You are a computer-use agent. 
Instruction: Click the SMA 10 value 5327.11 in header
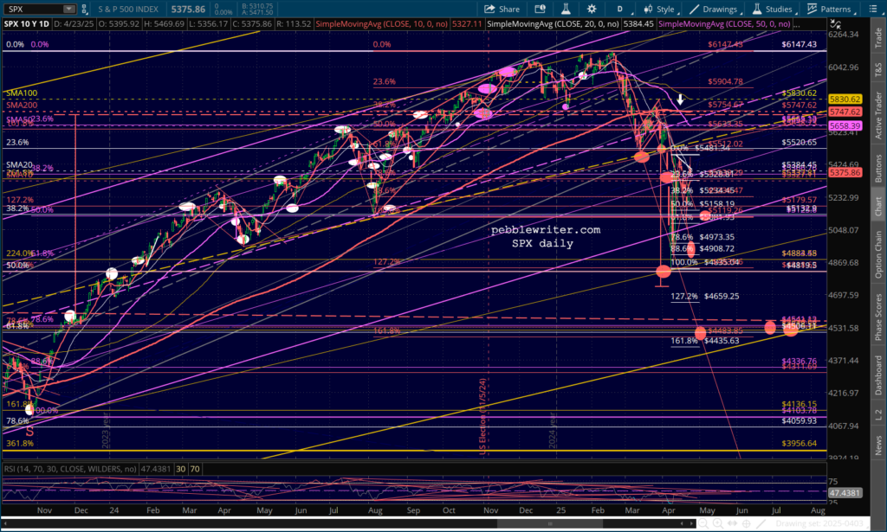click(467, 23)
